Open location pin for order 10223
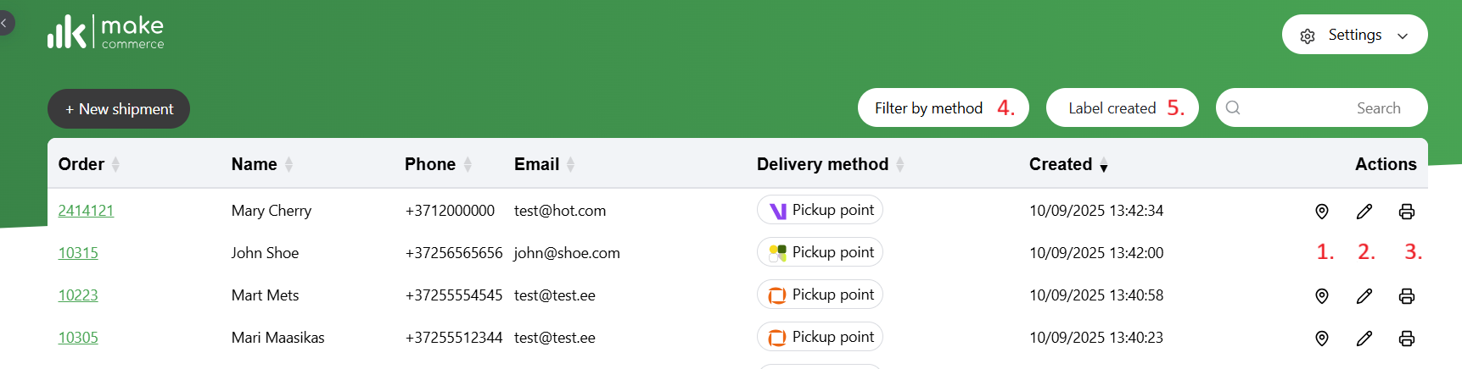1462x369 pixels. tap(1321, 296)
